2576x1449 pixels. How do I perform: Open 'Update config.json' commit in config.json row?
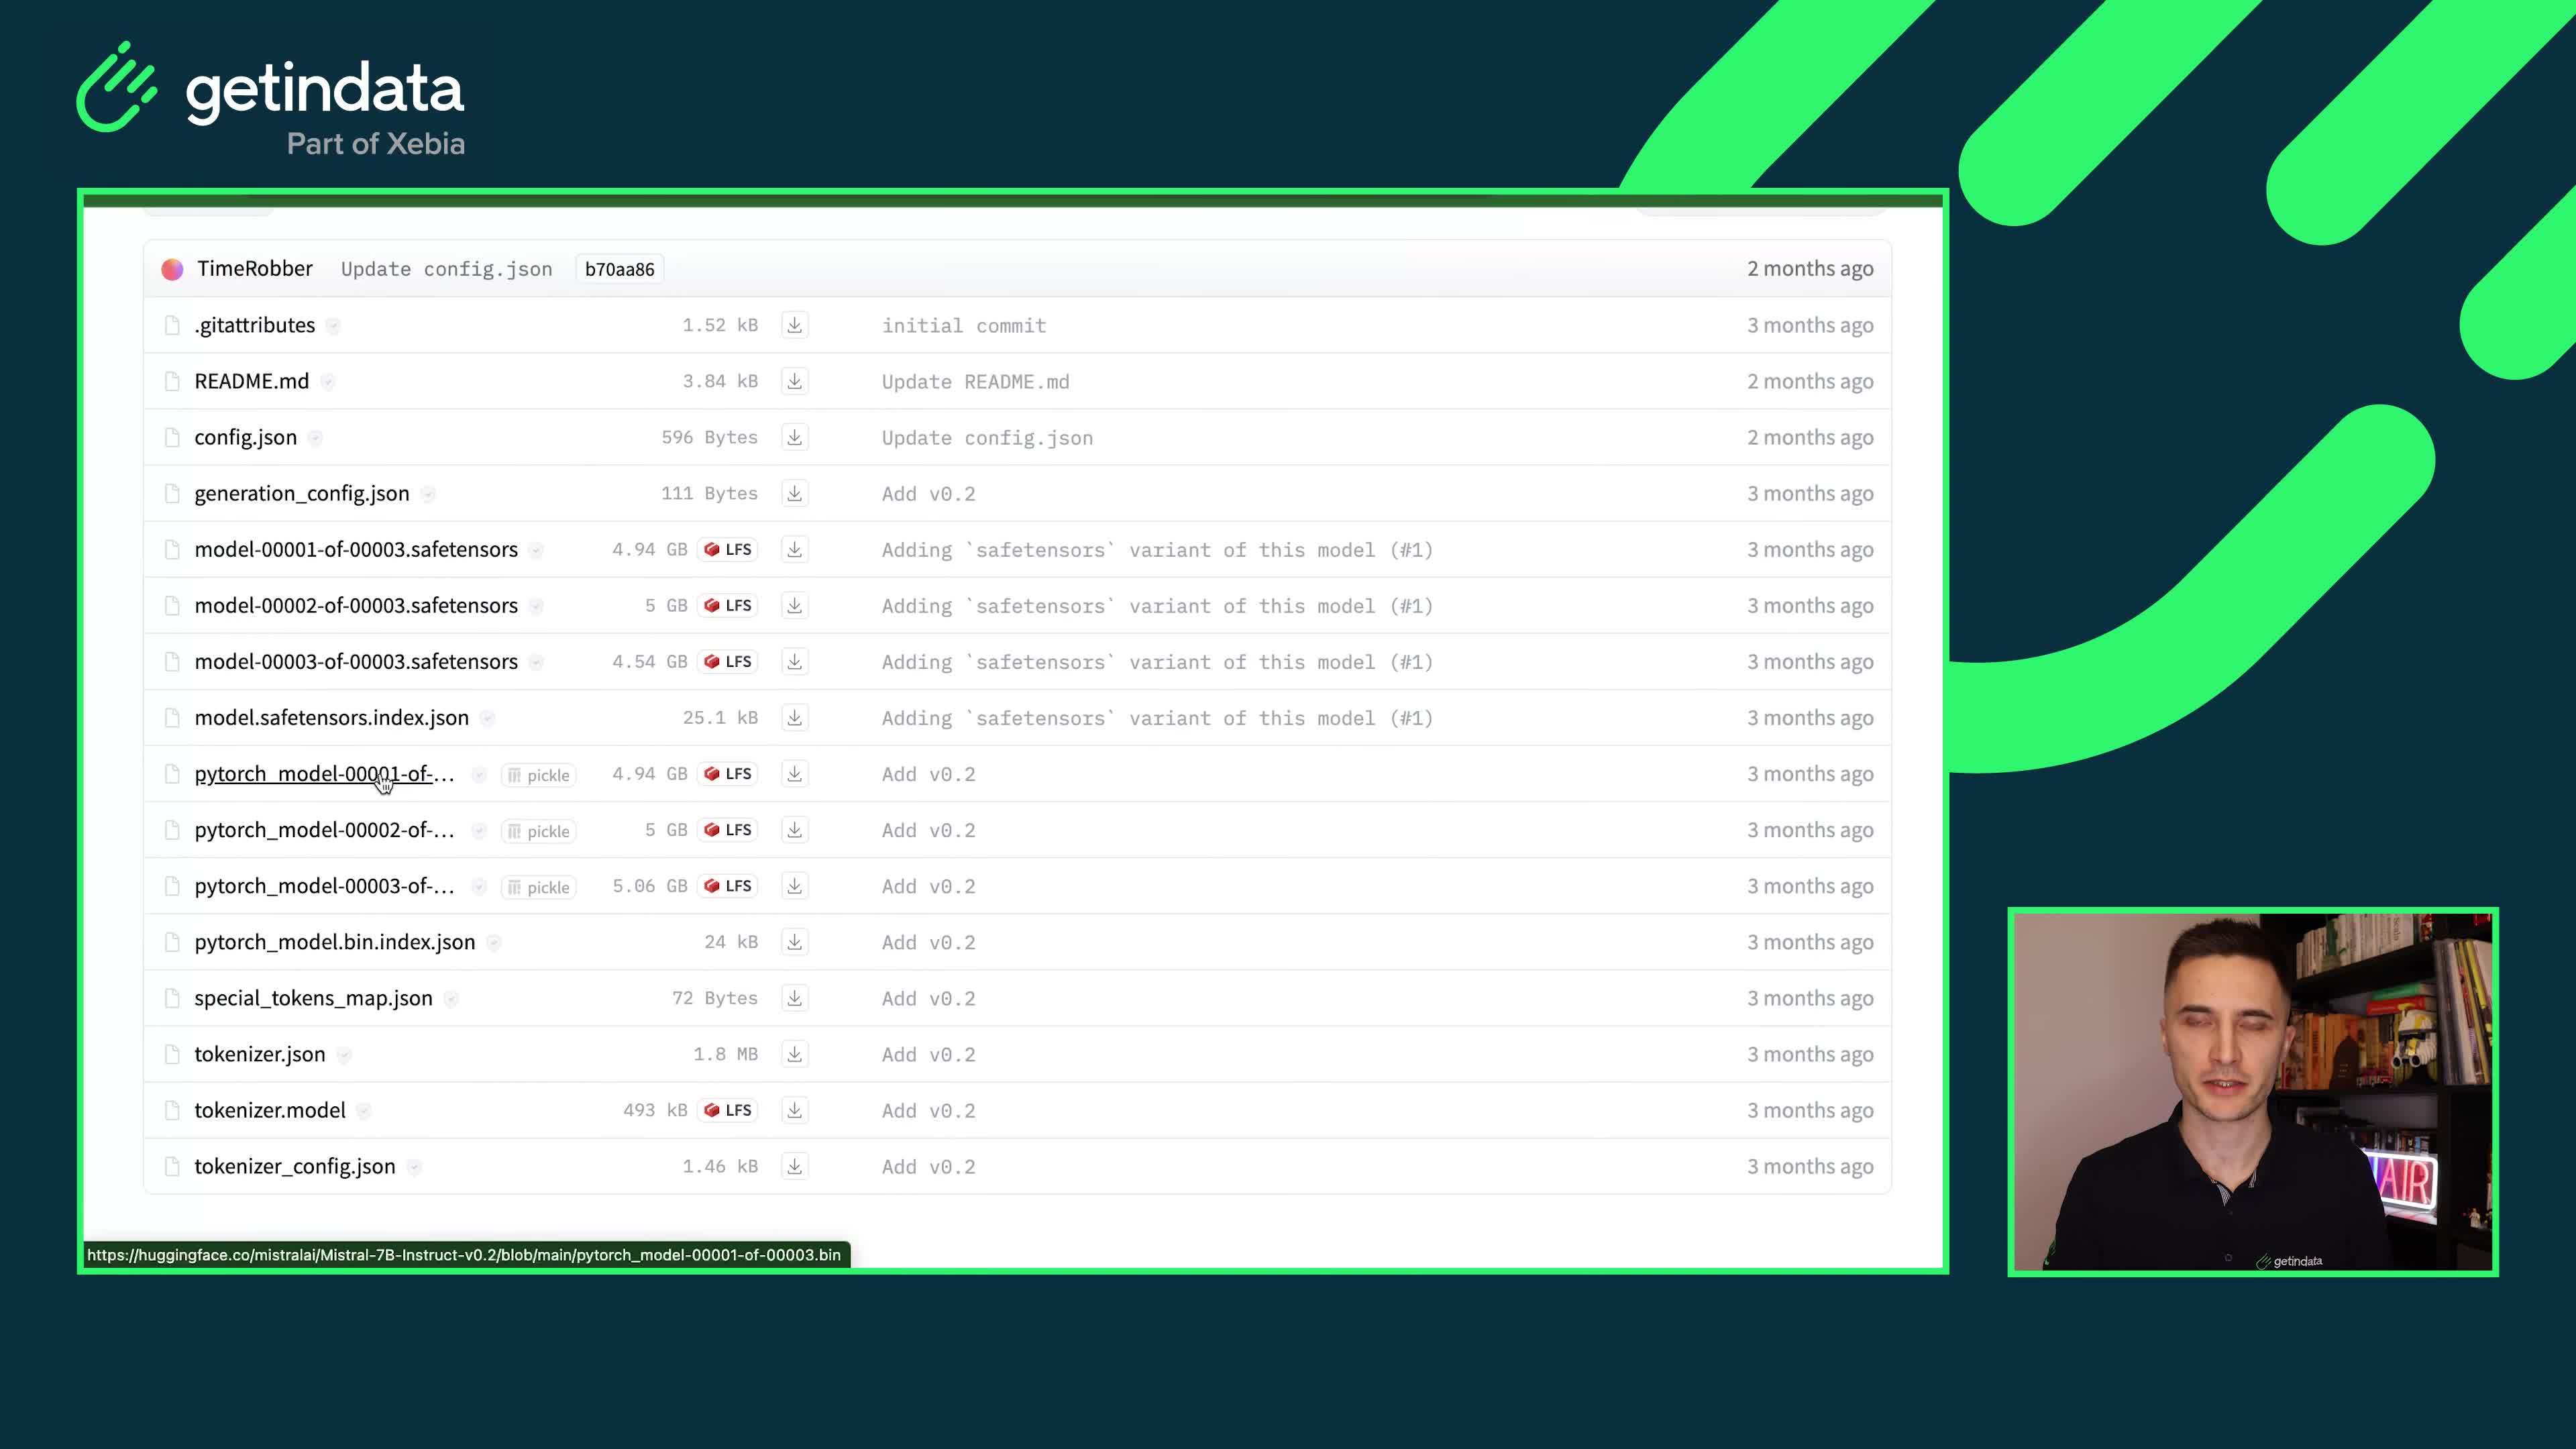987,437
